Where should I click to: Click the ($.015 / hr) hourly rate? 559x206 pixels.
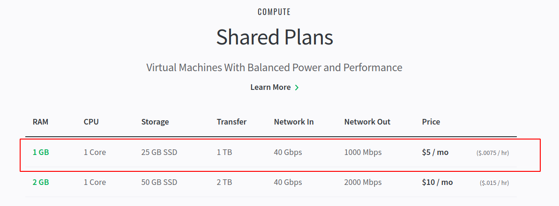(x=494, y=183)
